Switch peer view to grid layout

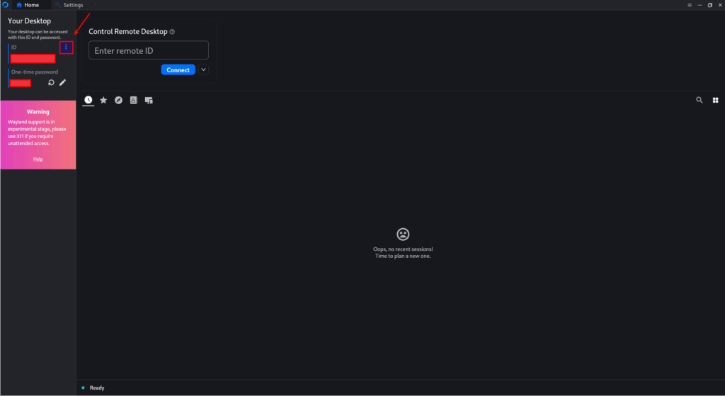(x=715, y=100)
